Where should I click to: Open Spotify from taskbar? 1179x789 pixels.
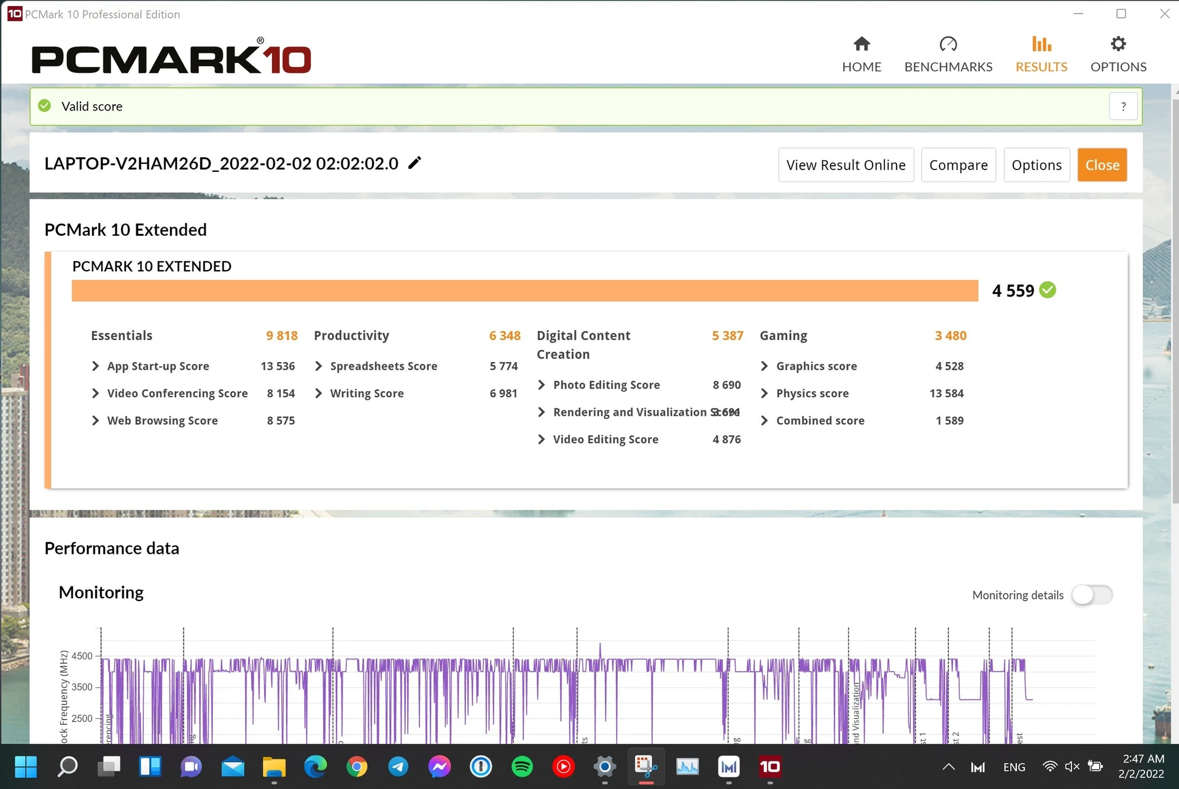click(522, 767)
